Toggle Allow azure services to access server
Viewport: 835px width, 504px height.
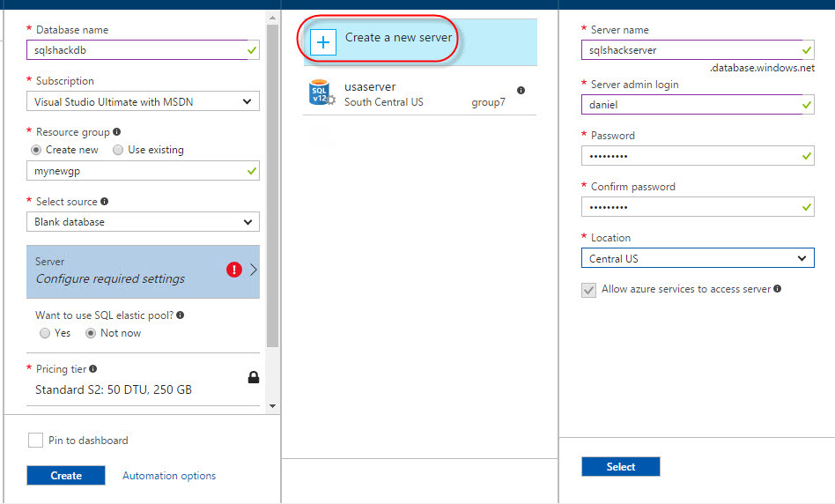tap(588, 290)
